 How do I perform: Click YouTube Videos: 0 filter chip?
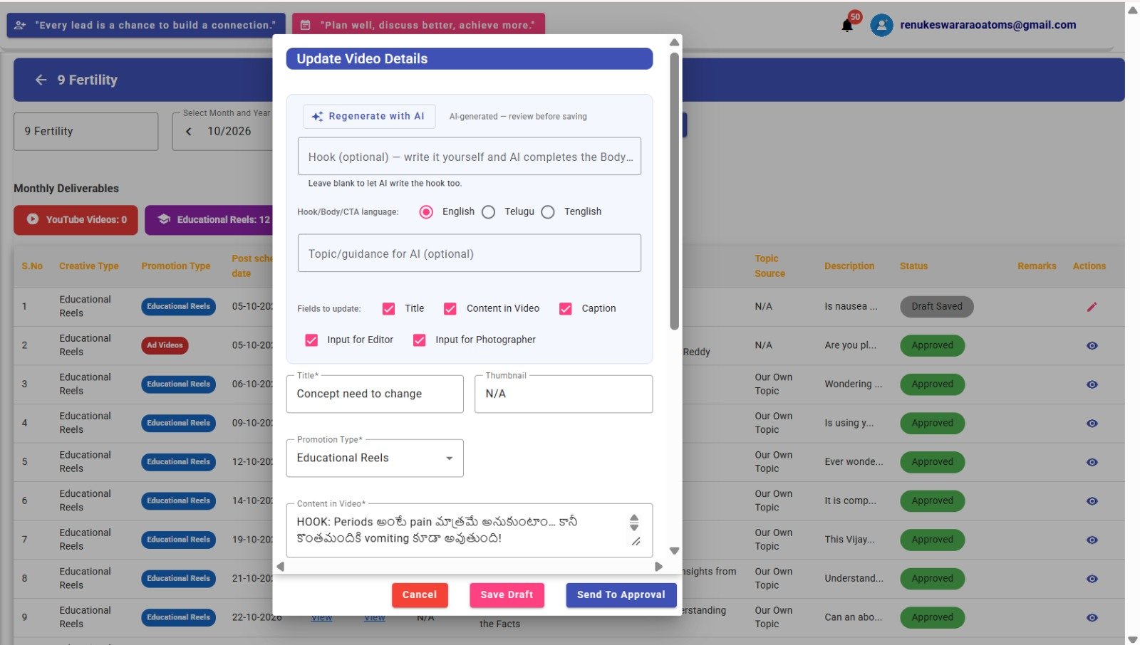point(76,220)
